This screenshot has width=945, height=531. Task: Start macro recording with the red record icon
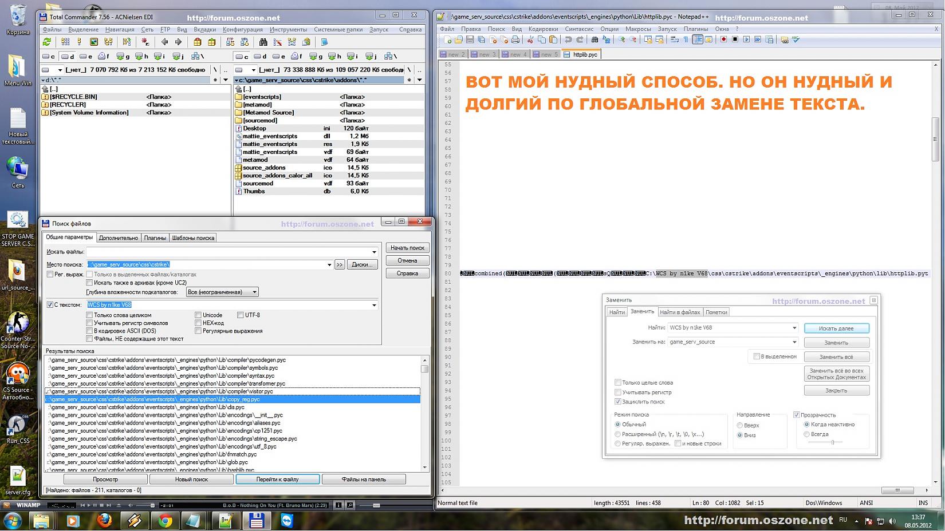pos(723,39)
